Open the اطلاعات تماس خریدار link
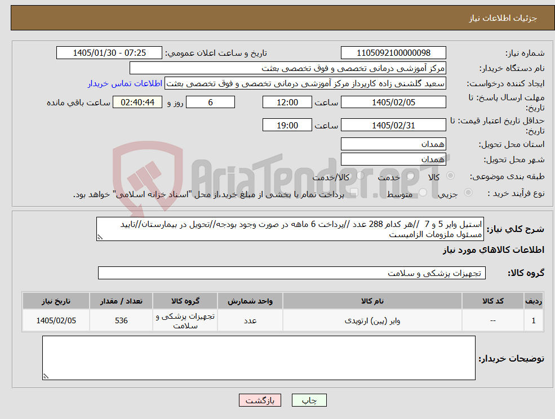This screenshot has width=555, height=419. coord(125,83)
